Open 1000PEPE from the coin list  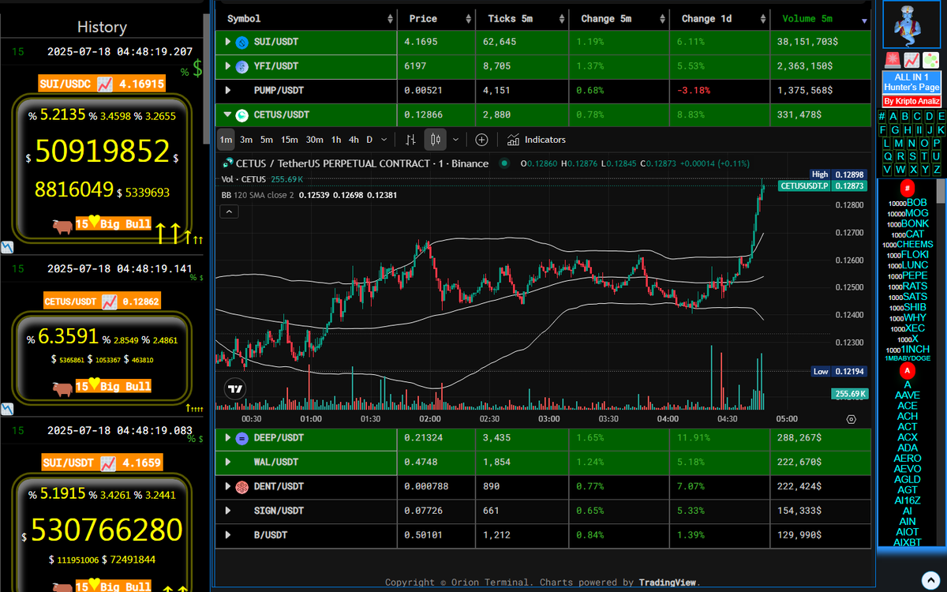(908, 275)
